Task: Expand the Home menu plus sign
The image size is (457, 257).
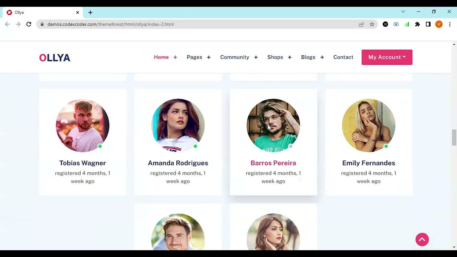Action: (175, 57)
